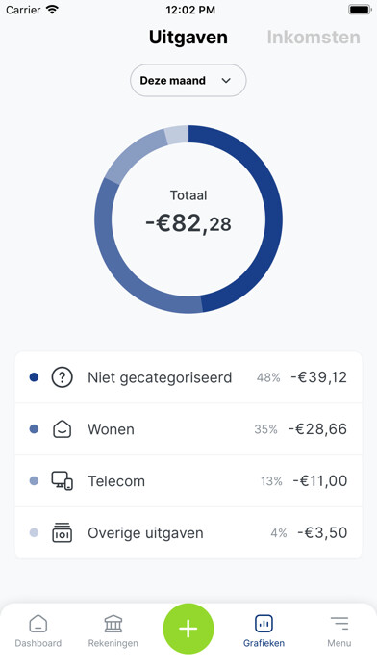The image size is (377, 670).
Task: Select the Uitgaven tab
Action: (x=188, y=38)
